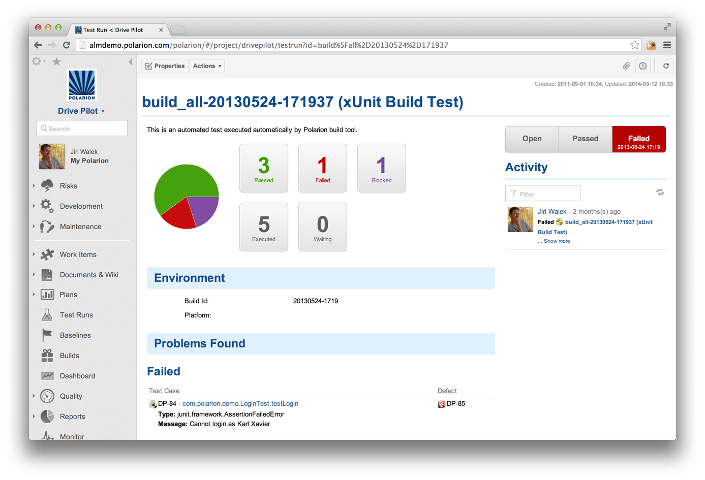
Task: Open the Dashboard from the sidebar
Action: click(77, 376)
